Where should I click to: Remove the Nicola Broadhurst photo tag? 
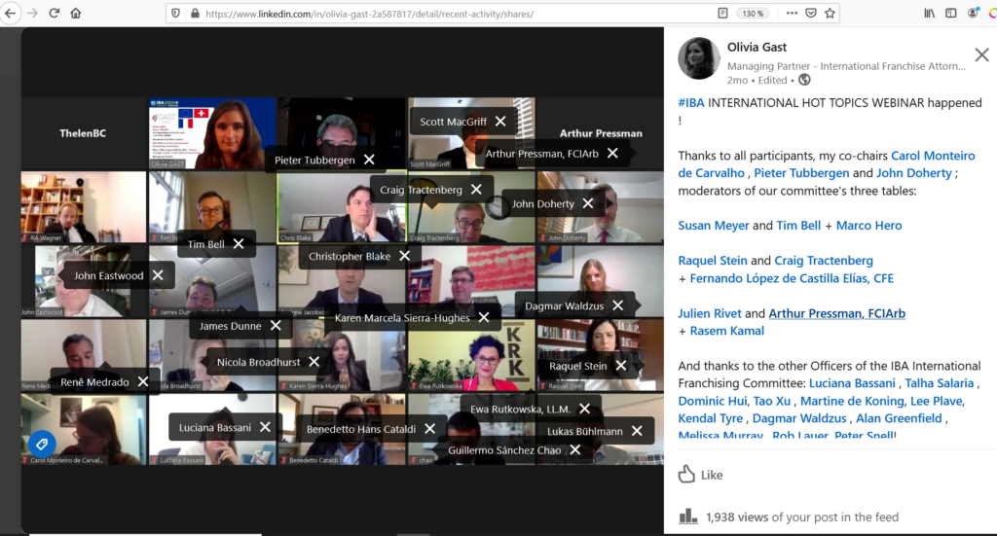coord(314,361)
